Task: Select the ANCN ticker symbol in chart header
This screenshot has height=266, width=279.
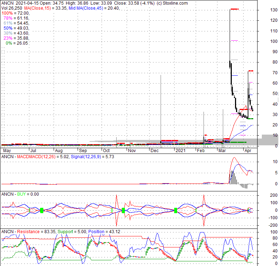Action: (8, 3)
